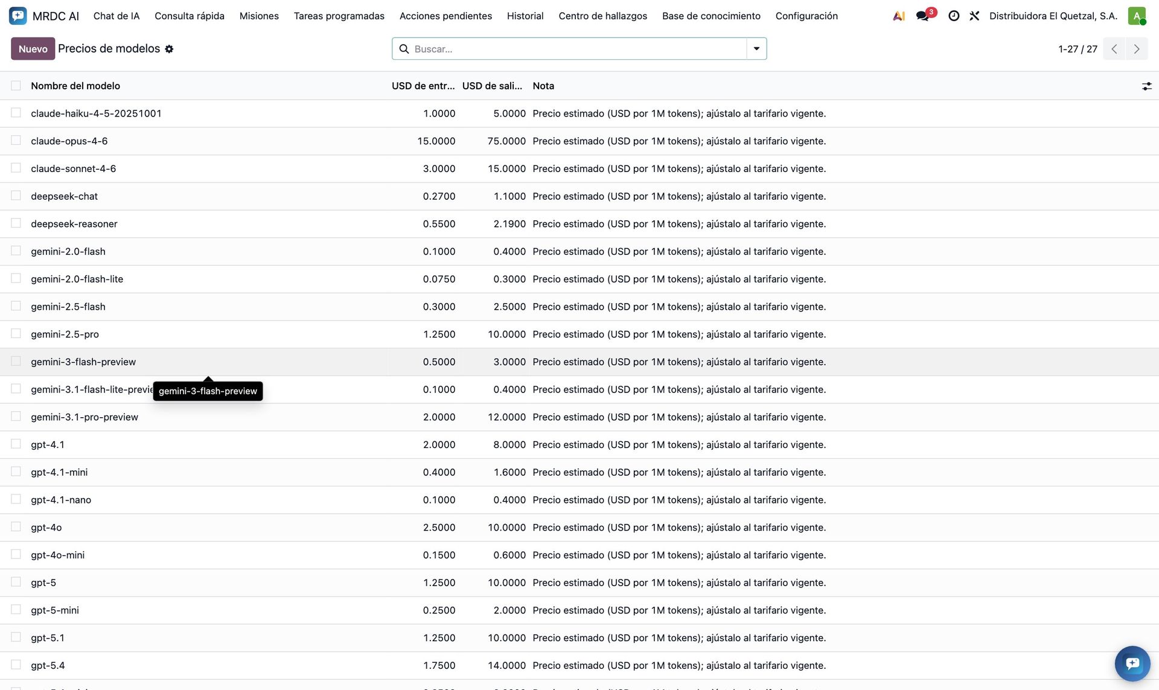Open the Historial menu
This screenshot has width=1159, height=690.
pyautogui.click(x=525, y=16)
